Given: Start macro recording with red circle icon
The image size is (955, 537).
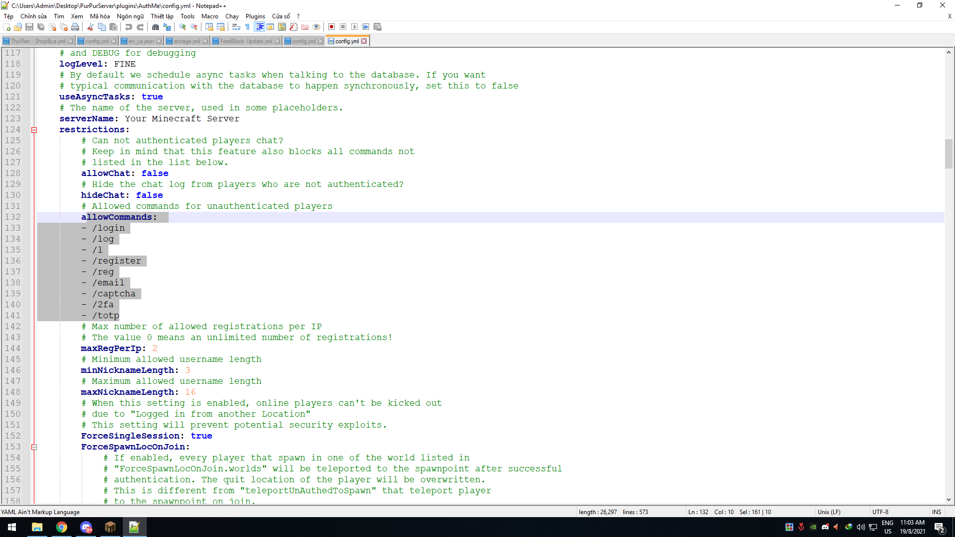Looking at the screenshot, I should click(x=332, y=27).
